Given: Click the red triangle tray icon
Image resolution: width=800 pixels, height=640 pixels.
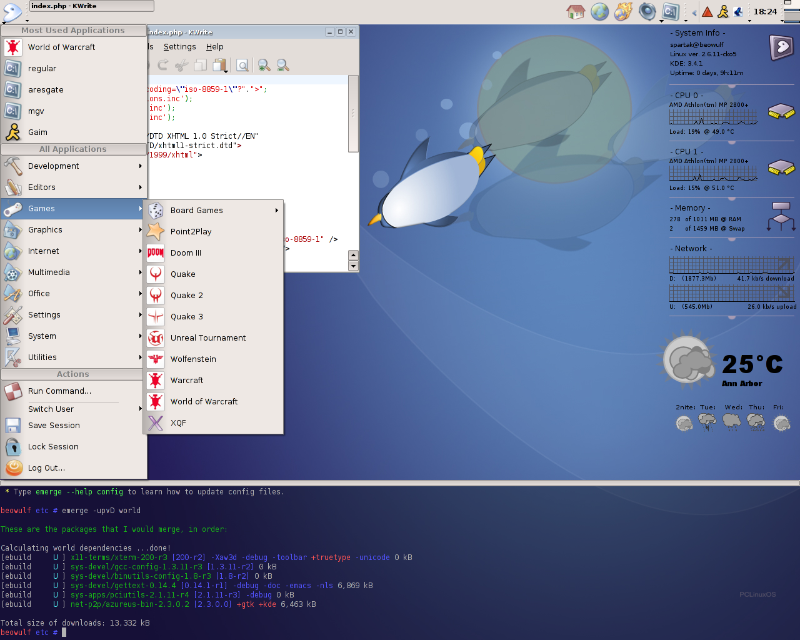Looking at the screenshot, I should tap(707, 12).
